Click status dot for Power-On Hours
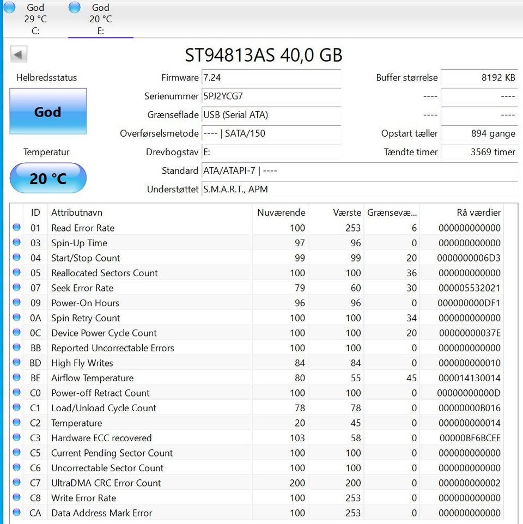Viewport: 523px width, 524px height. coord(16,303)
